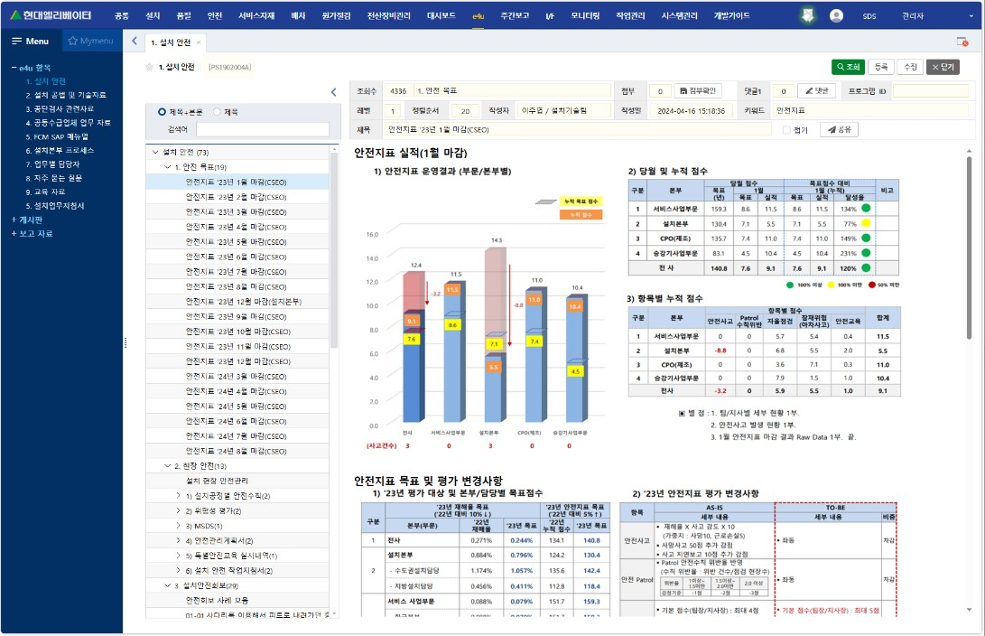Click the green 조회 search button
985x636 pixels.
coord(848,67)
